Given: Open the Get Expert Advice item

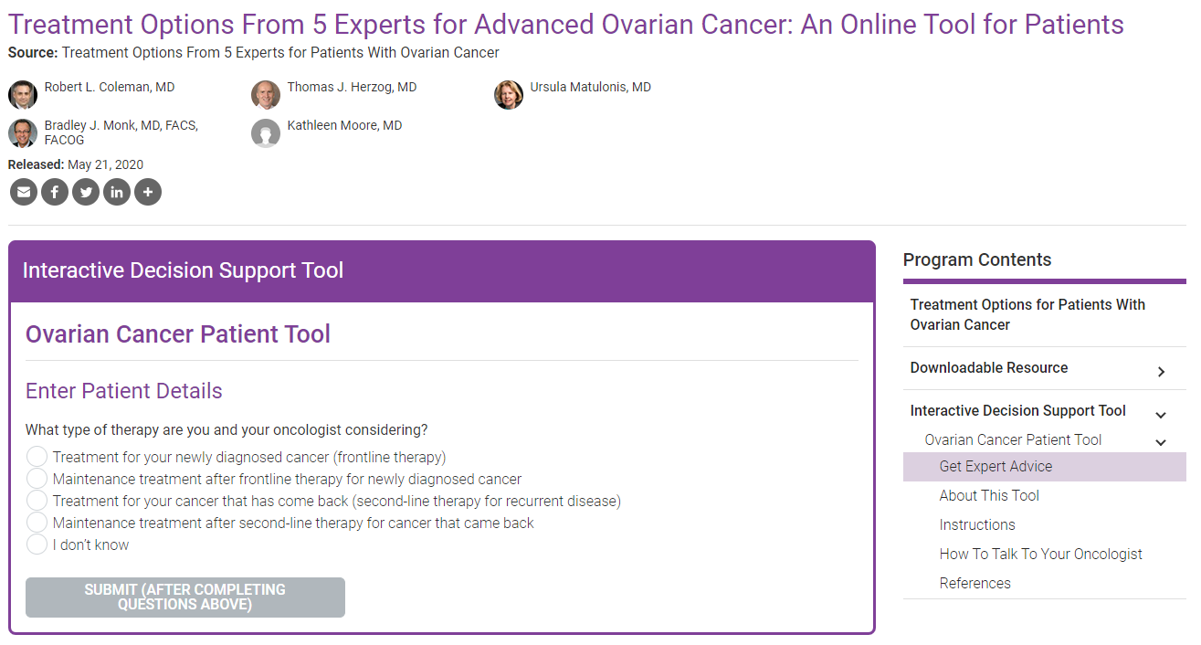Looking at the screenshot, I should coord(996,466).
